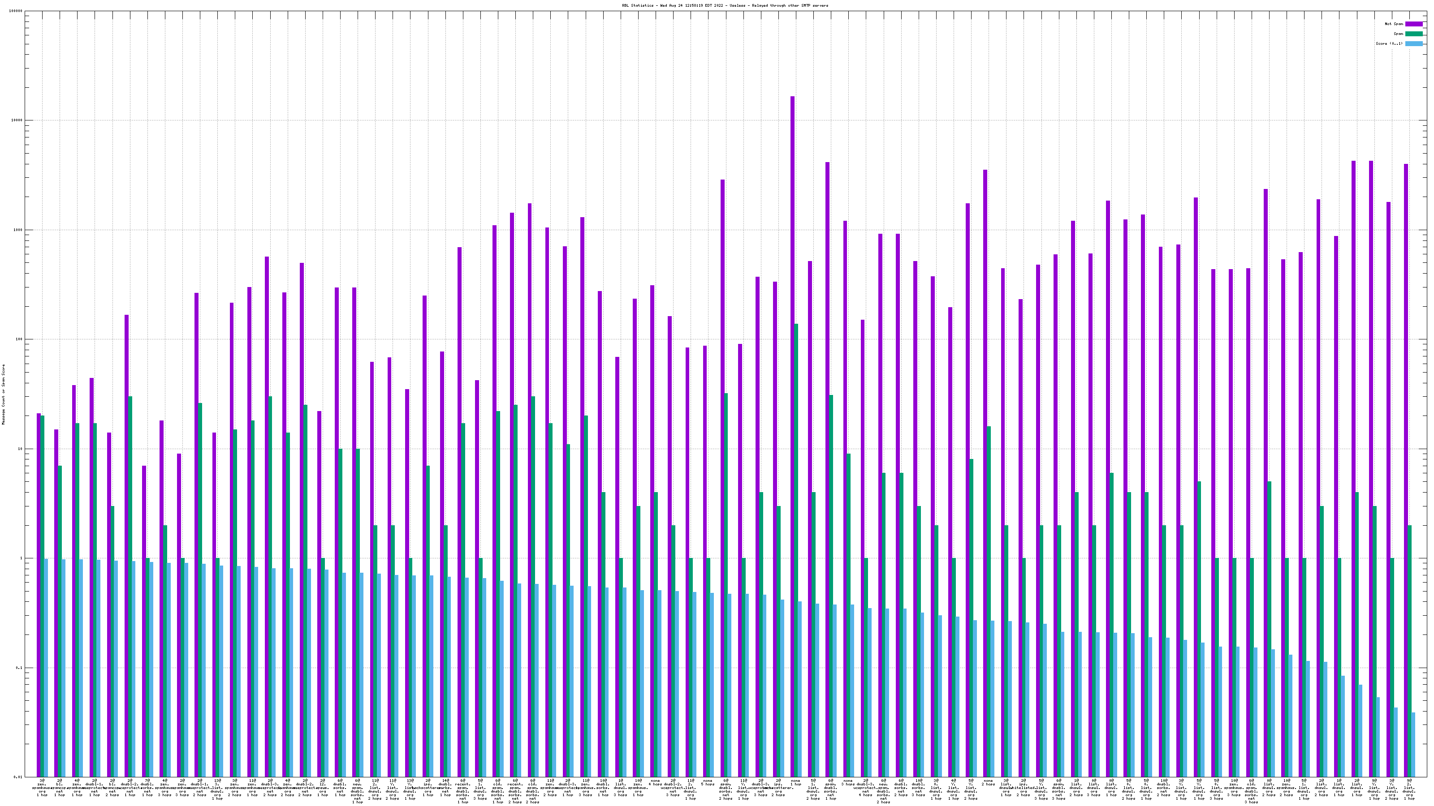Click the 'none 4 hops' x-axis label
The width and height of the screenshot is (1434, 806).
pyautogui.click(x=655, y=782)
